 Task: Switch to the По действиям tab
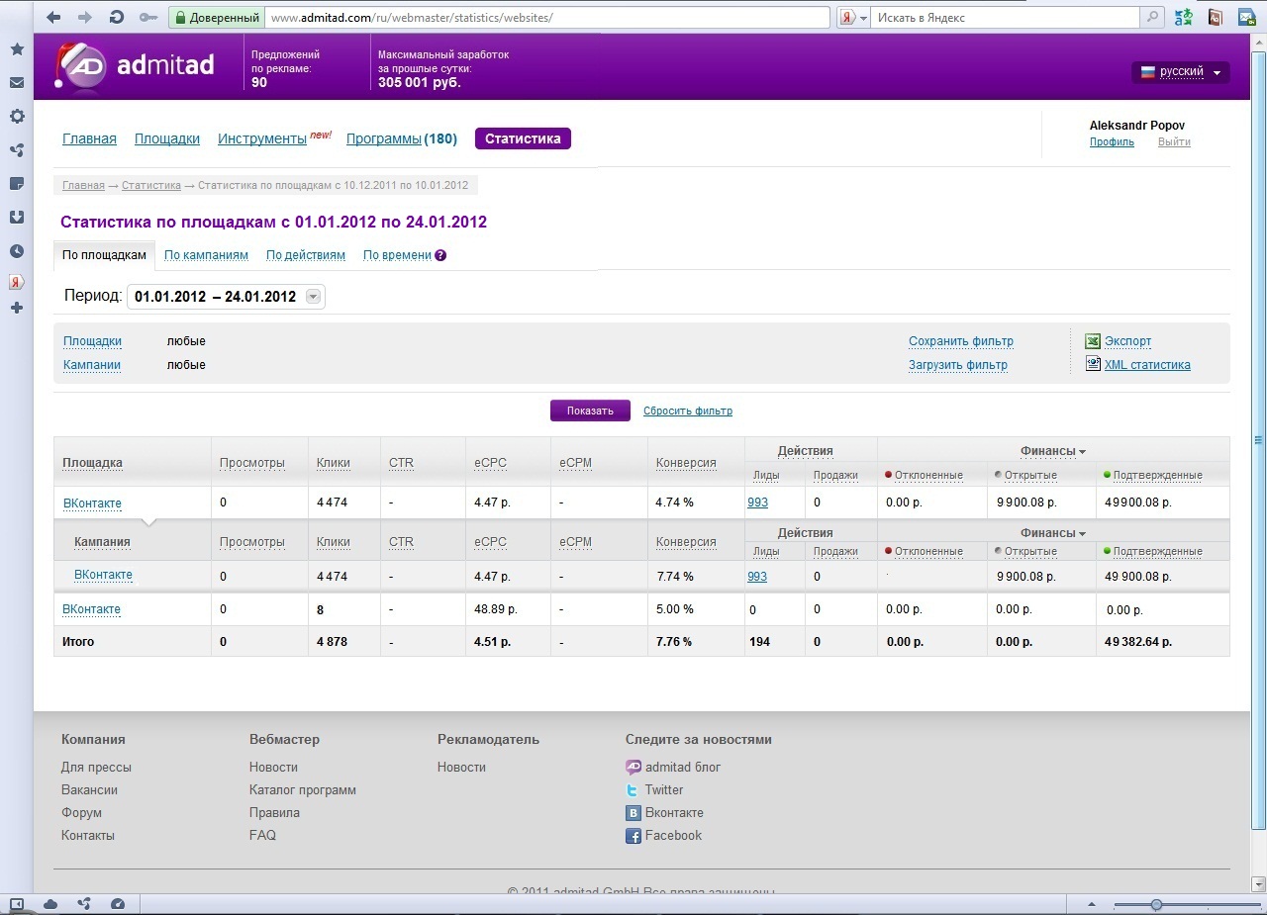coord(305,255)
